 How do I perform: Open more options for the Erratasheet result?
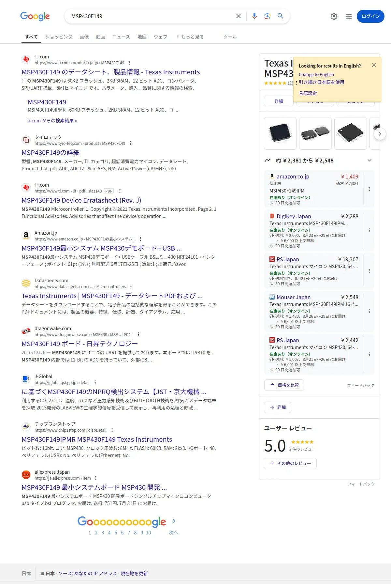click(120, 191)
